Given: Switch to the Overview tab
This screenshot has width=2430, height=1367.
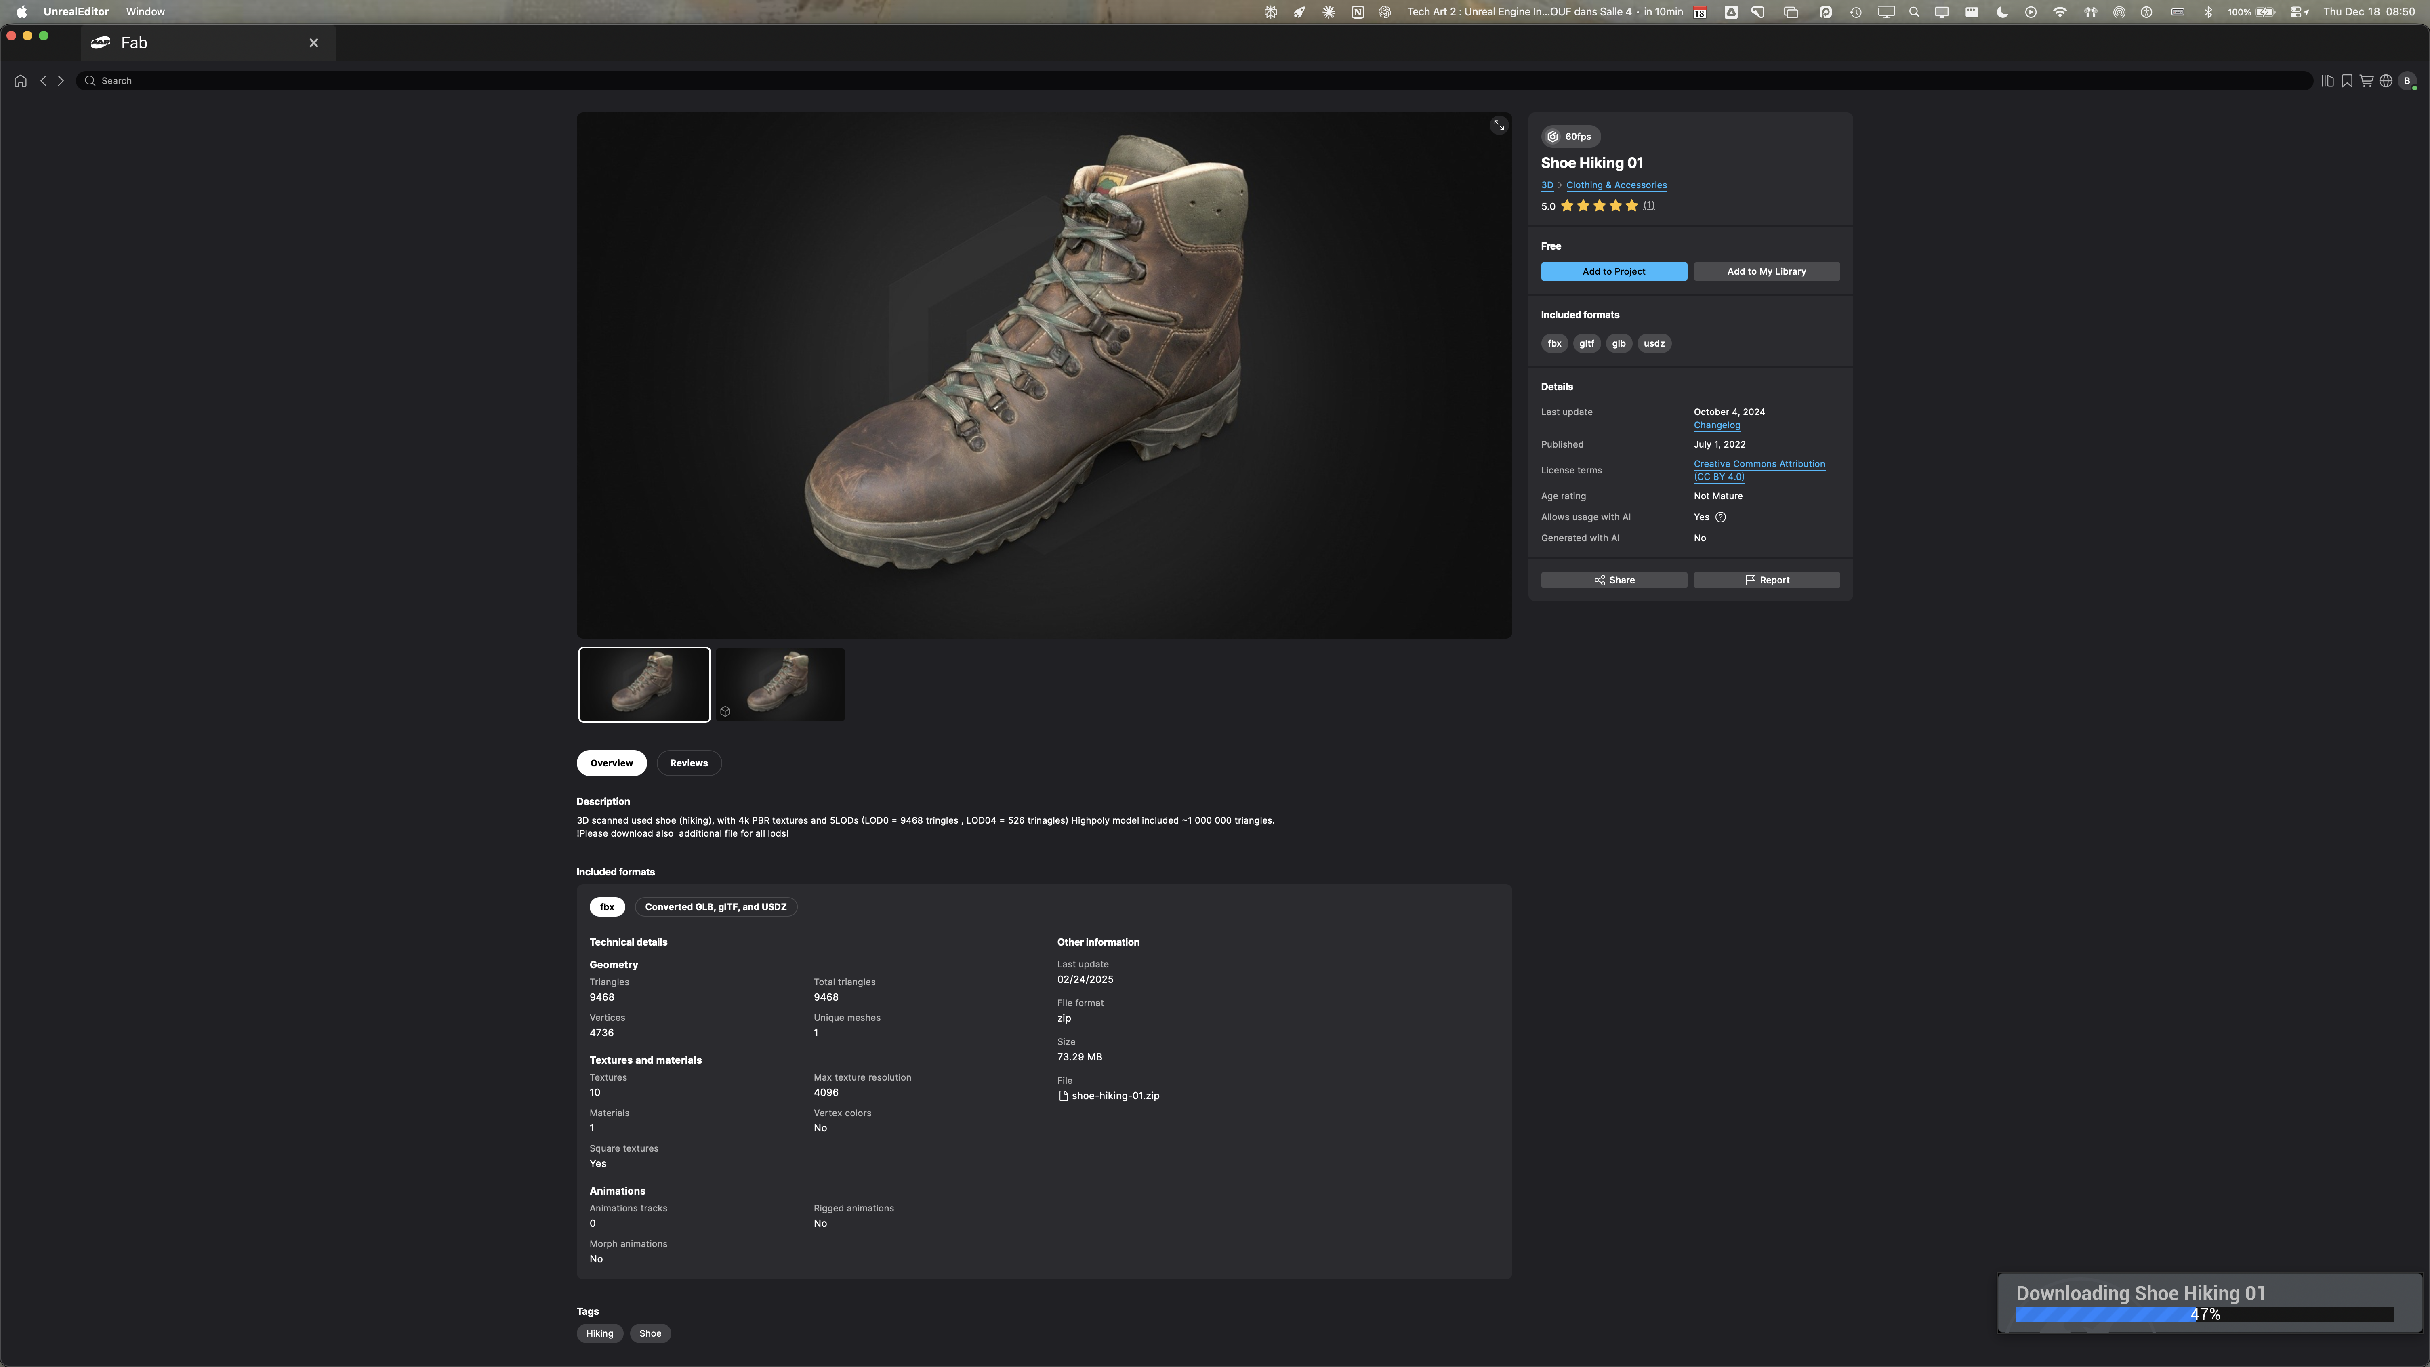Looking at the screenshot, I should click(611, 763).
